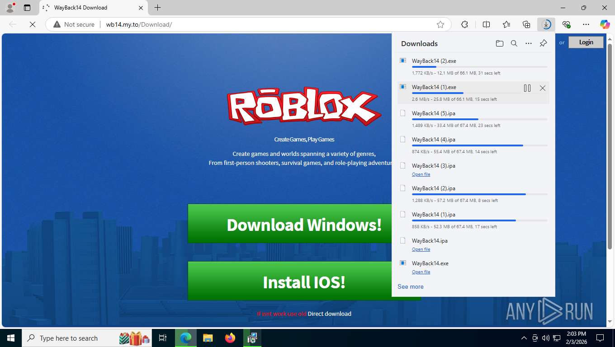The height and width of the screenshot is (347, 615).
Task: Search downloads with magnifier icon
Action: pos(514,43)
